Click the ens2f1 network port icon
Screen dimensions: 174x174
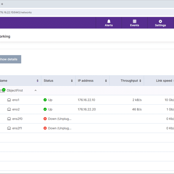(9, 128)
